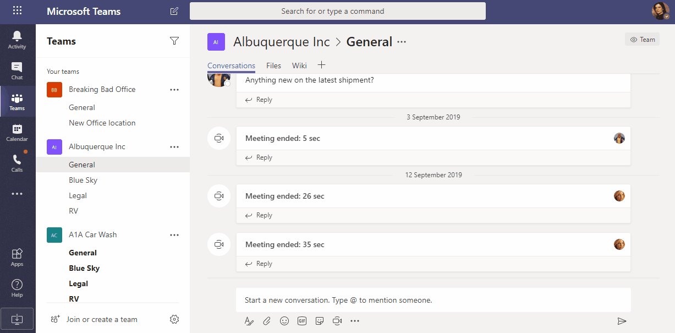Open the Calendar app
Screen dimensions: 675x333
pyautogui.click(x=17, y=132)
